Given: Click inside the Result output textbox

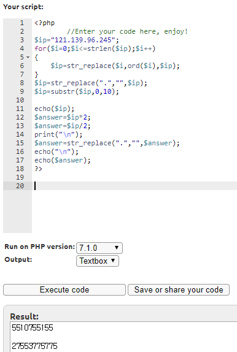Looking at the screenshot, I should tap(123, 337).
